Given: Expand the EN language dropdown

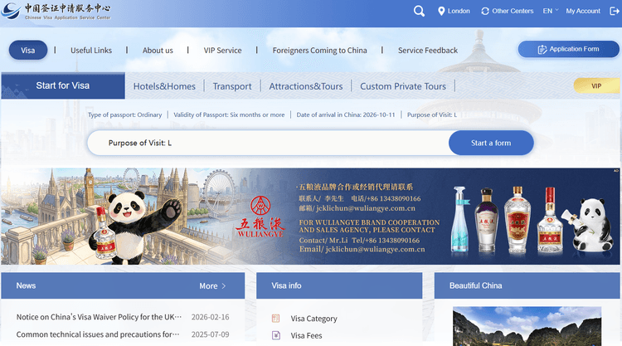Looking at the screenshot, I should [550, 11].
